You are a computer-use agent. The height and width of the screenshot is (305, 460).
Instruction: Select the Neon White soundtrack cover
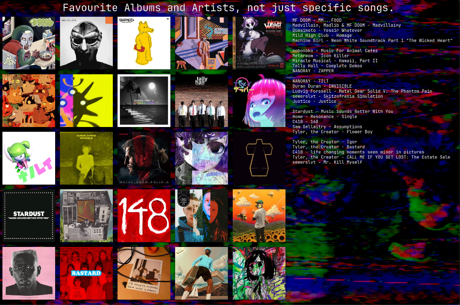[x=259, y=43]
